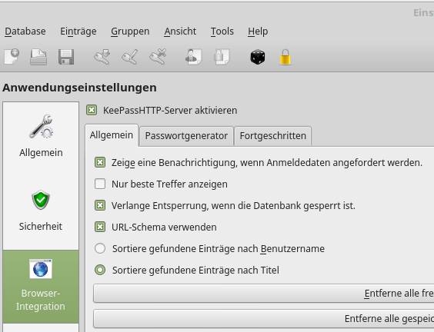434x332 pixels.
Task: Switch to the Passwortgenerator tab
Action: point(186,136)
